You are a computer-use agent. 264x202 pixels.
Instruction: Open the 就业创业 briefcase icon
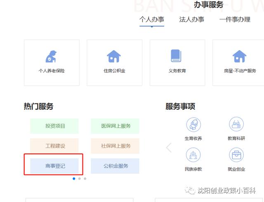tap(236, 155)
